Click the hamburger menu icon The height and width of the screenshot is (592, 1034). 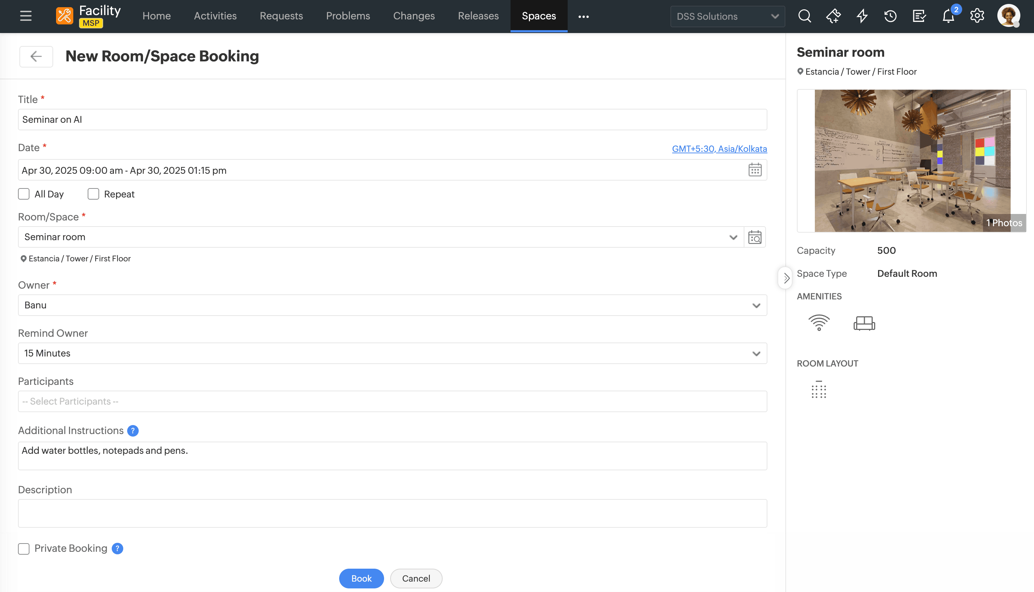pyautogui.click(x=26, y=16)
